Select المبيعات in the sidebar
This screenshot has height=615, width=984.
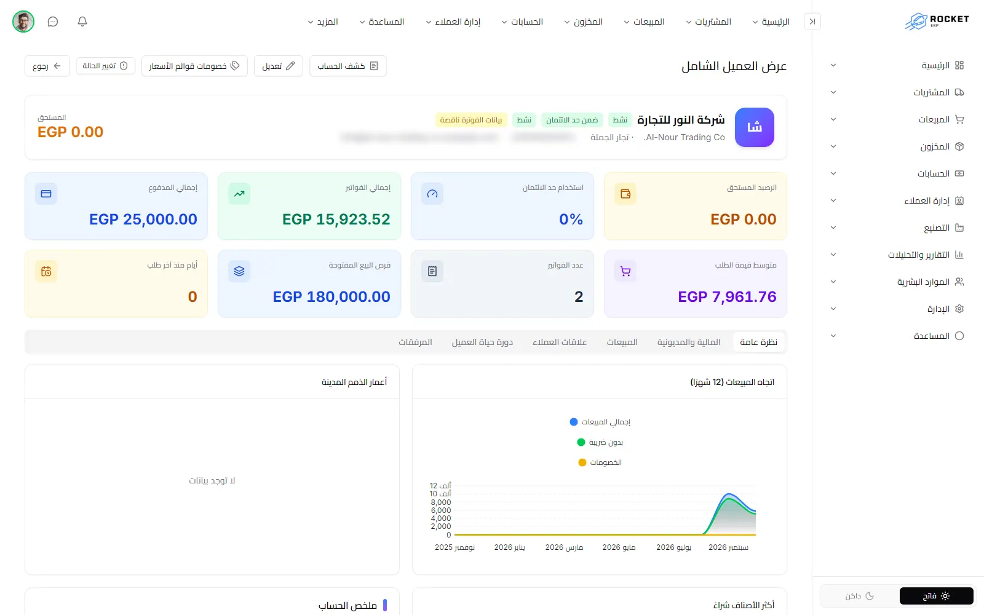[896, 119]
